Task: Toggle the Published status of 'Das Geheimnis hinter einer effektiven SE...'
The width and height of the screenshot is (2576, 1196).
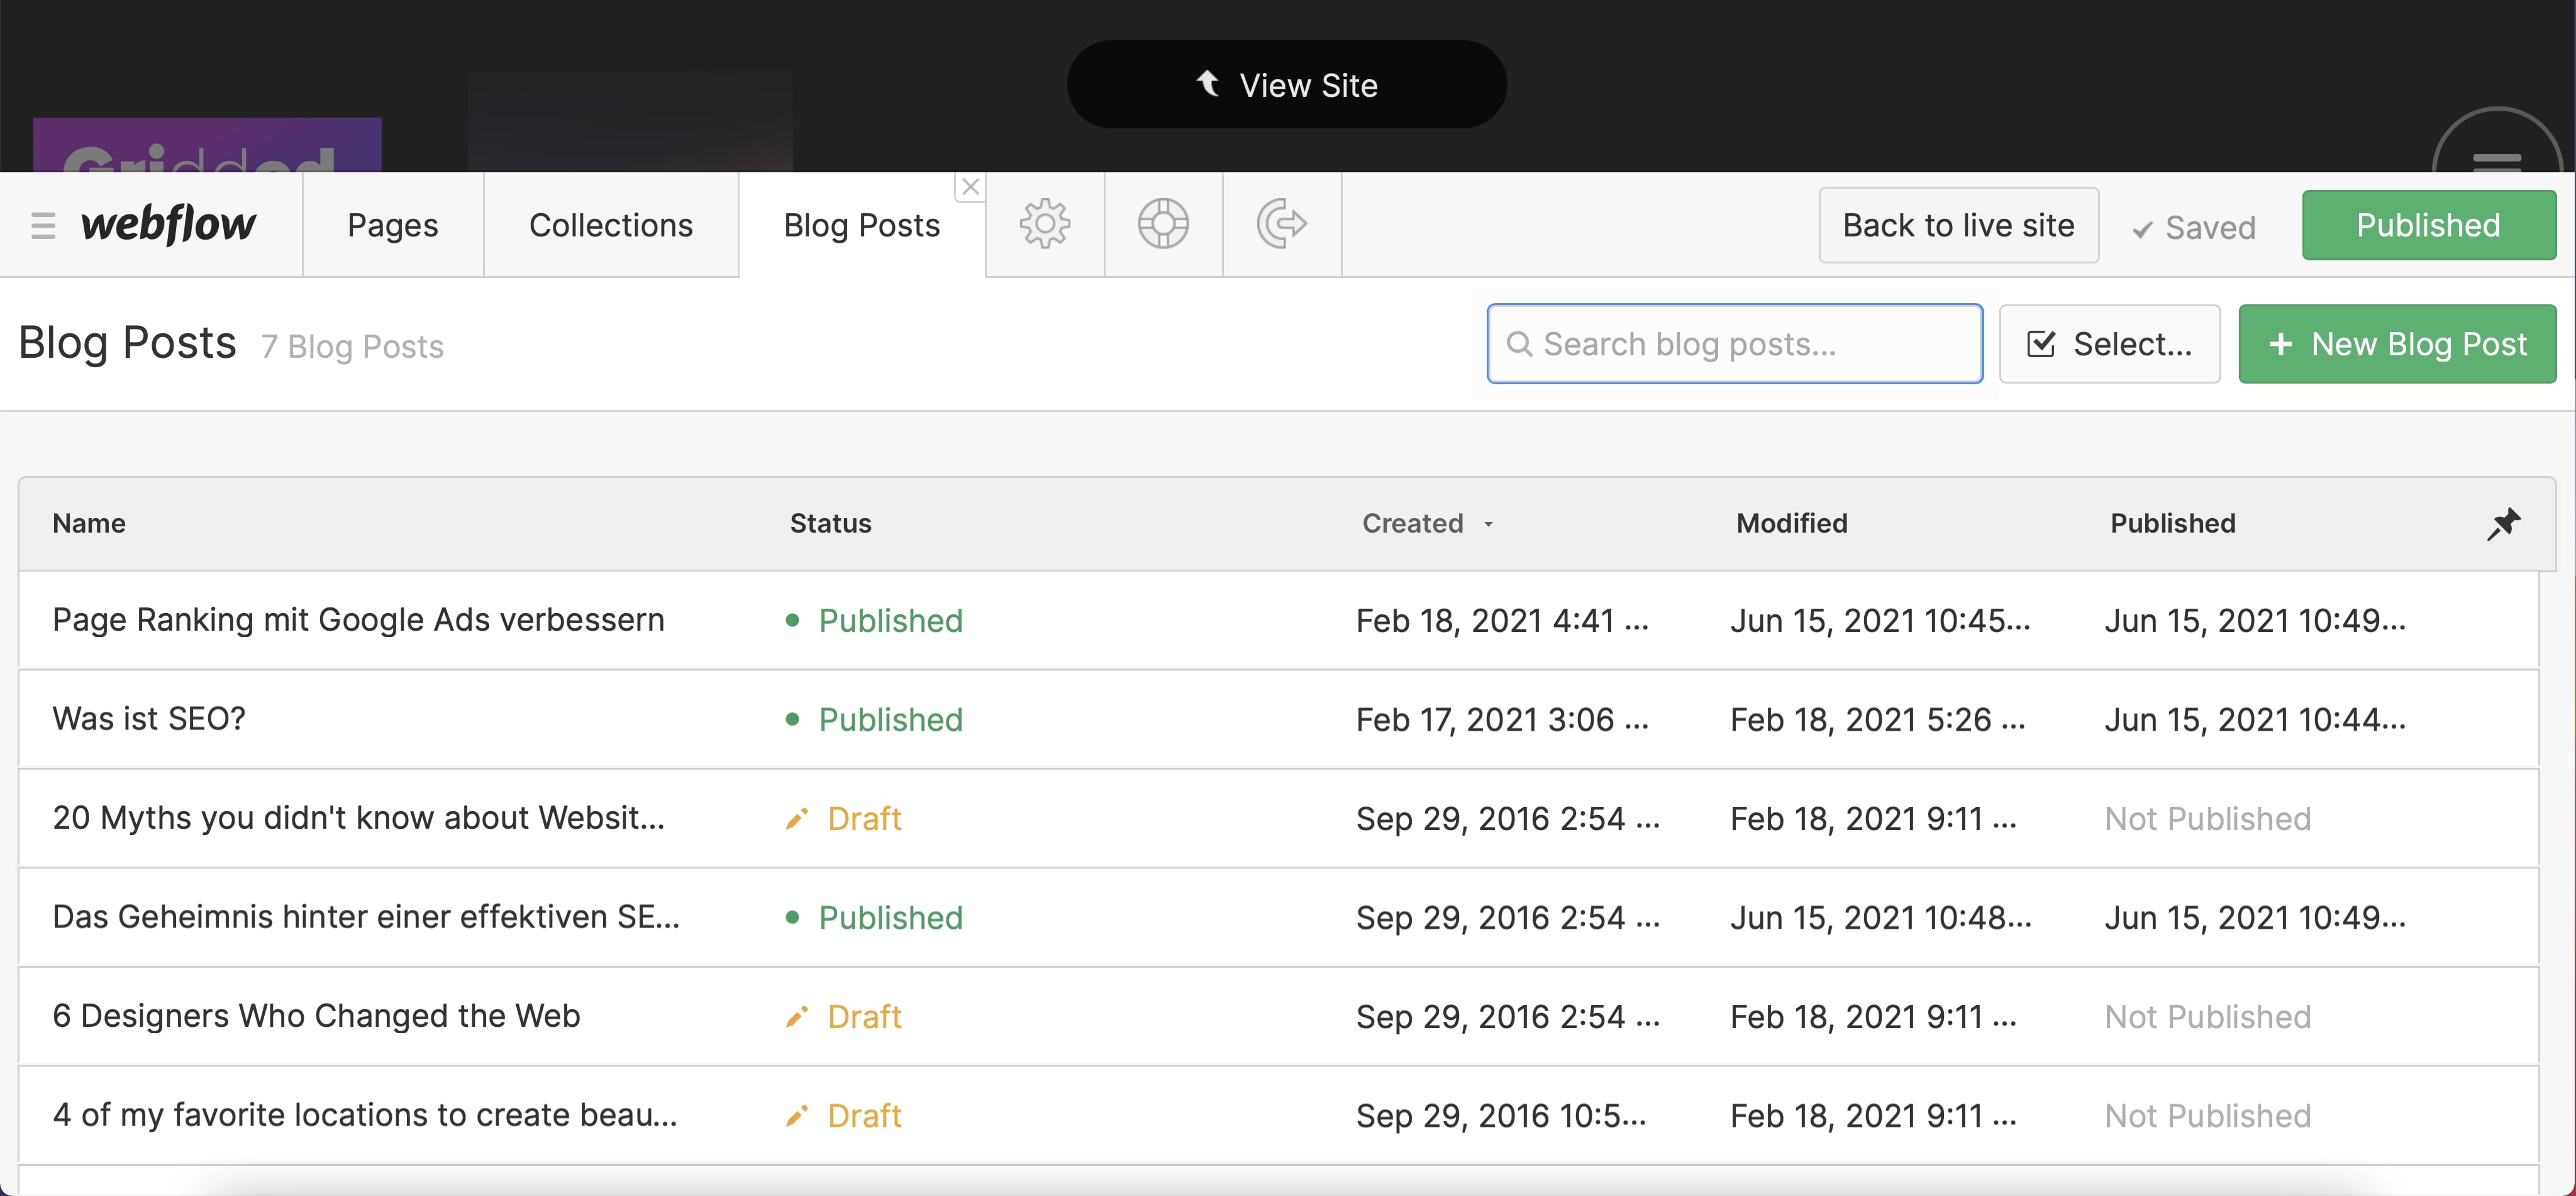Action: pos(888,917)
